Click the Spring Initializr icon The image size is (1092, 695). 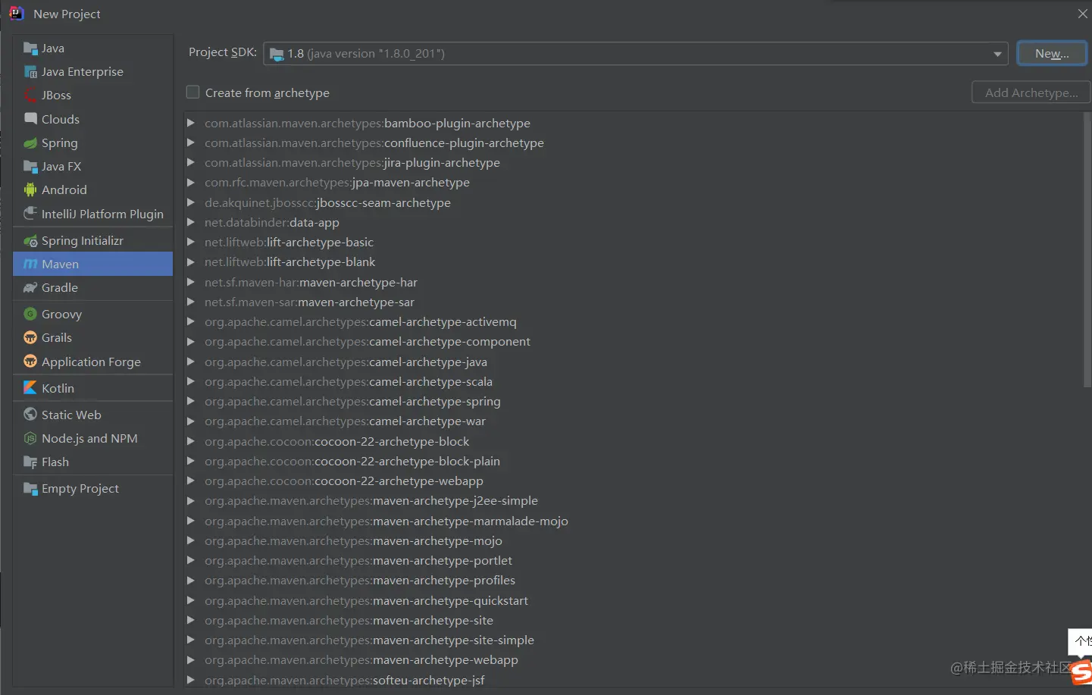click(30, 241)
